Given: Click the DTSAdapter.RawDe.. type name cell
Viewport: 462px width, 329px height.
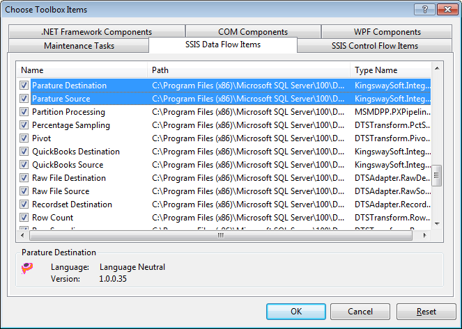Looking at the screenshot, I should tap(392, 178).
